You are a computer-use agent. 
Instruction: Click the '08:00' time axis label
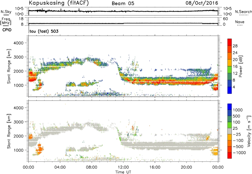click(92, 167)
